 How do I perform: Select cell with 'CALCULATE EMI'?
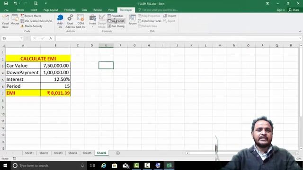(38, 59)
